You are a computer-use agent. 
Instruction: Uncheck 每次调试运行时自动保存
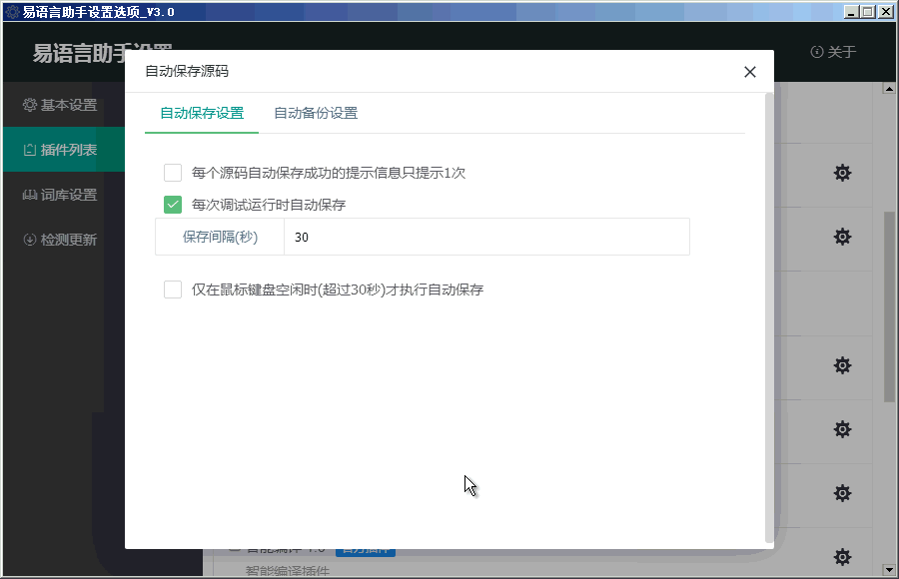tap(173, 205)
